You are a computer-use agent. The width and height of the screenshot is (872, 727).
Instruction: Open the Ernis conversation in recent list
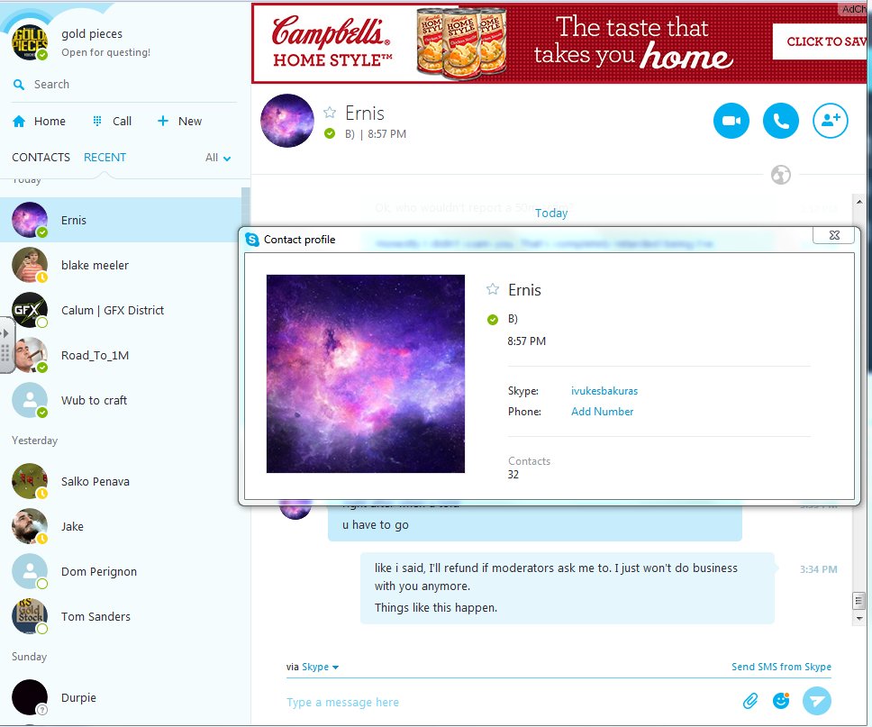click(x=122, y=221)
